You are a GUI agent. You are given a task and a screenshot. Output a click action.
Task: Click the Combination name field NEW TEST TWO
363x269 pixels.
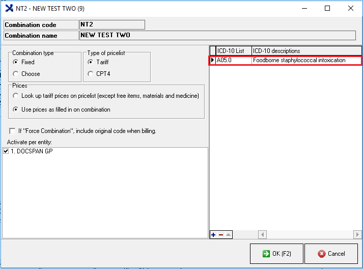(x=217, y=36)
